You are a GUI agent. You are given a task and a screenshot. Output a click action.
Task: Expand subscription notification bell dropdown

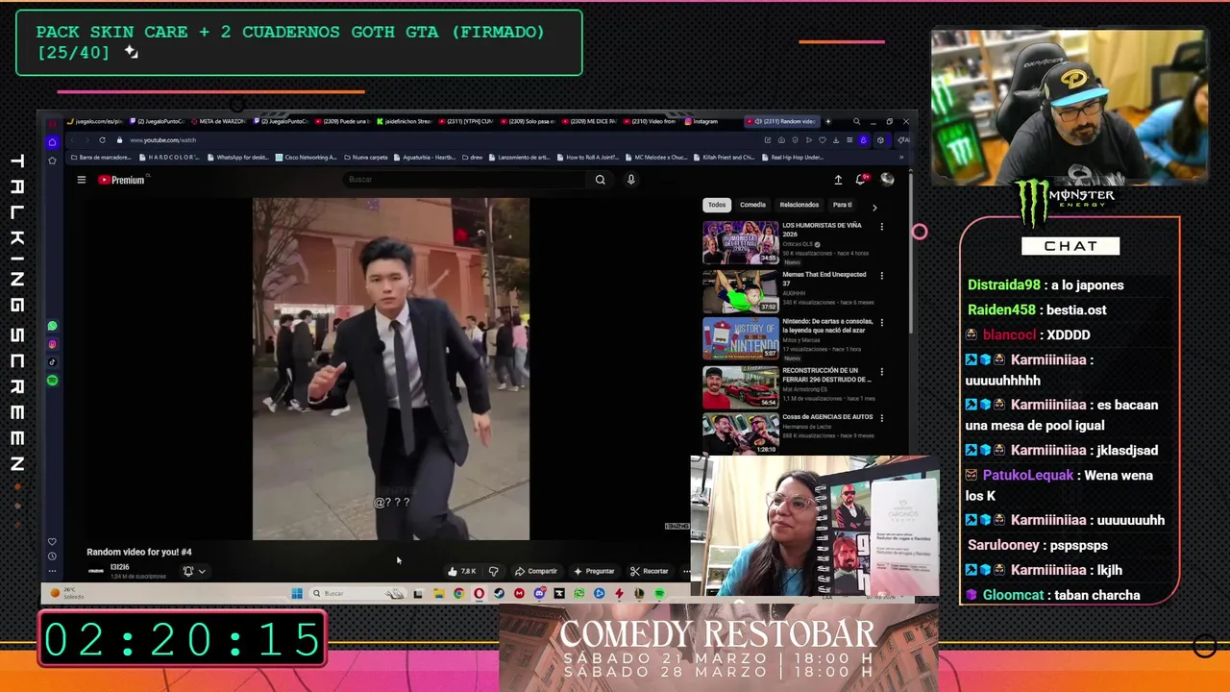point(194,571)
